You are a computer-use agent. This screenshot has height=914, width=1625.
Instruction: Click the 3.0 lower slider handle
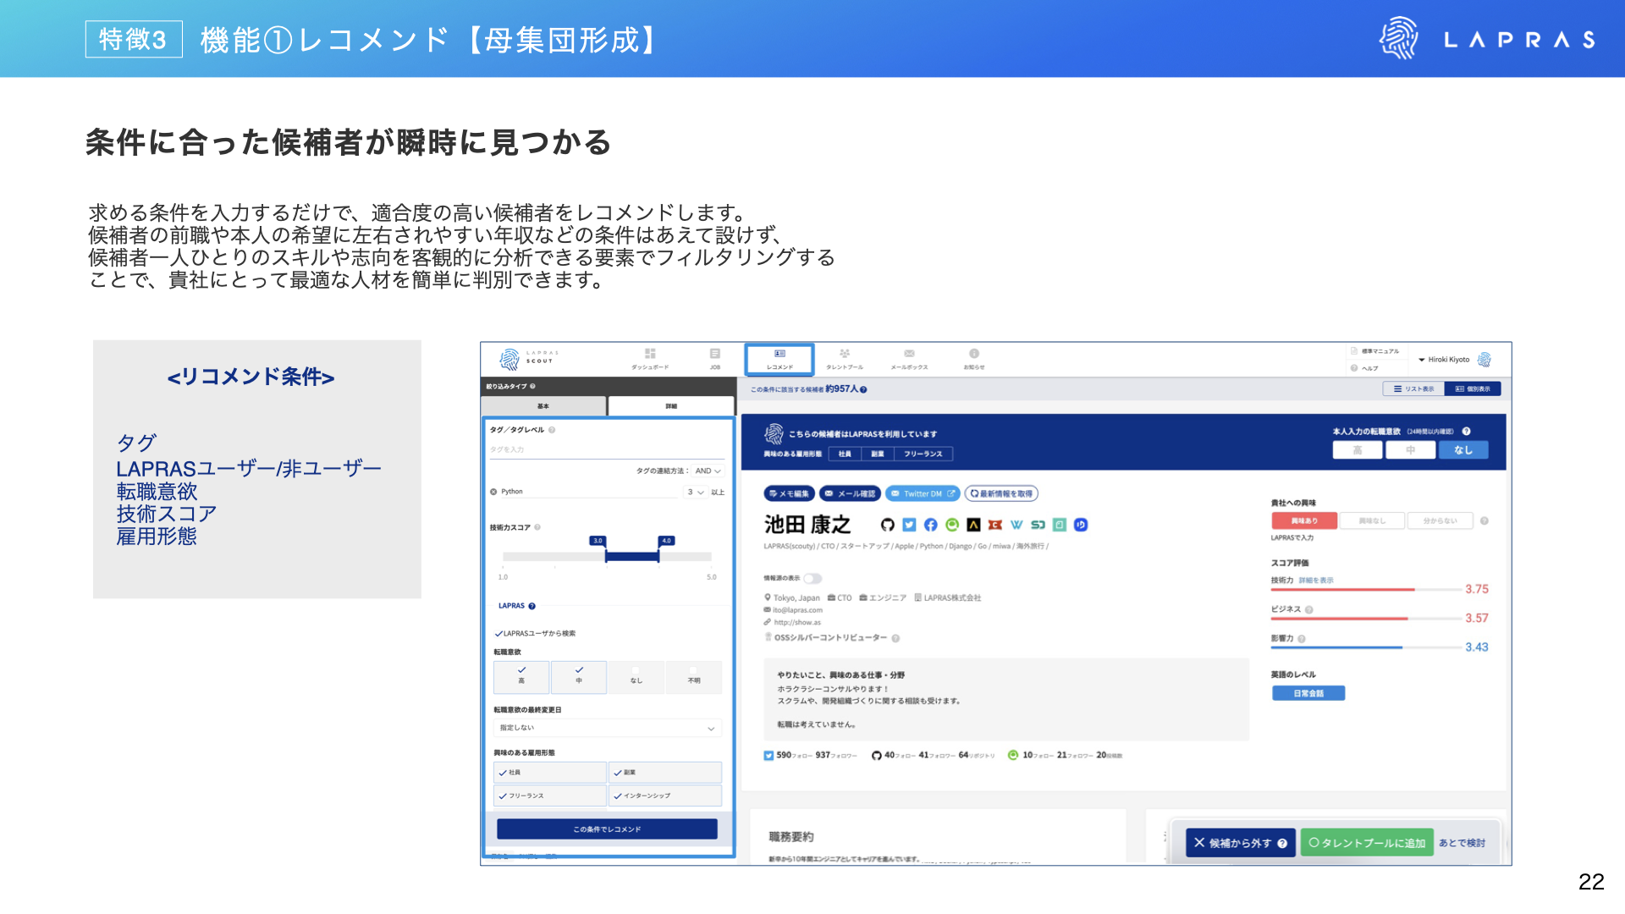point(598,541)
